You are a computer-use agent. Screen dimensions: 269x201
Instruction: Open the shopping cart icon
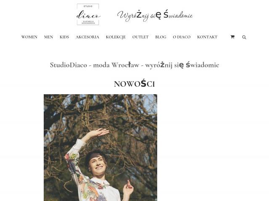click(x=232, y=37)
